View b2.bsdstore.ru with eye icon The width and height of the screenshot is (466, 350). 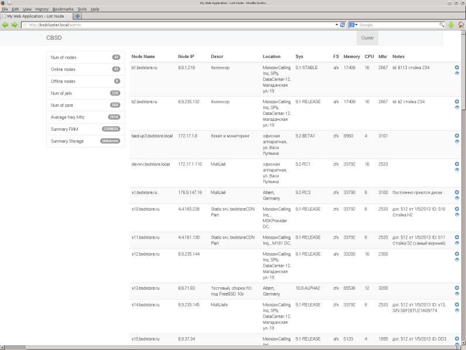[457, 107]
